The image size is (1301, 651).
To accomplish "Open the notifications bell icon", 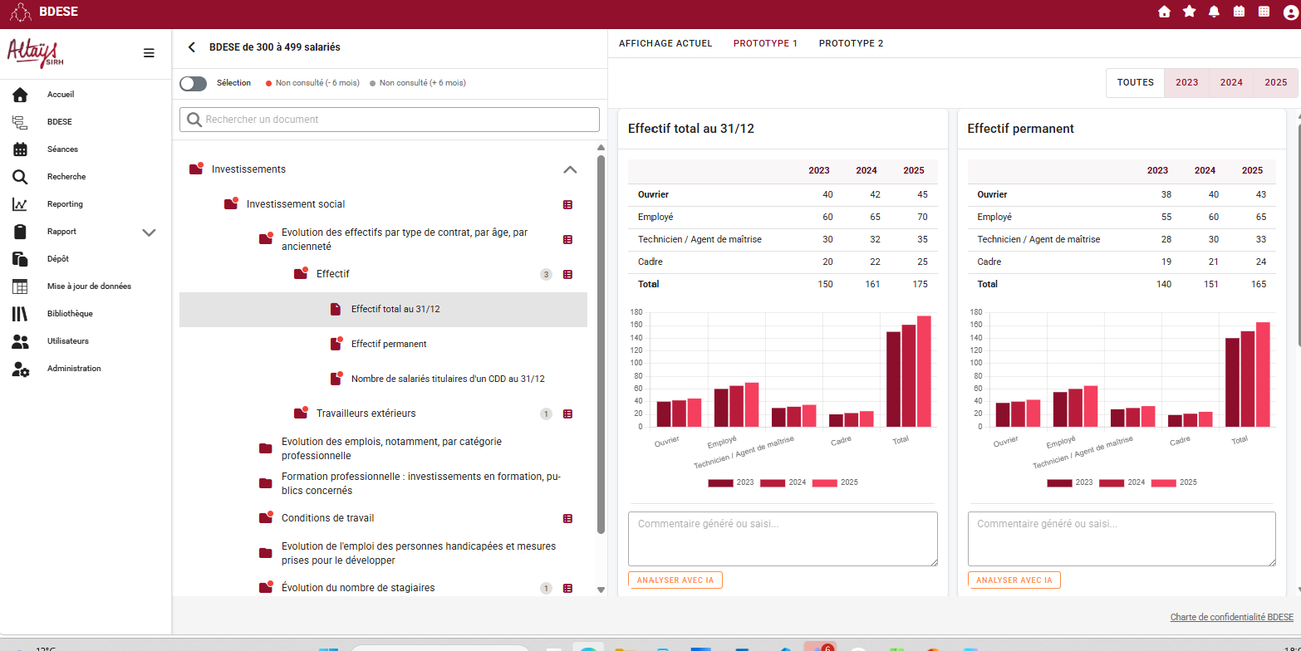I will (x=1214, y=12).
